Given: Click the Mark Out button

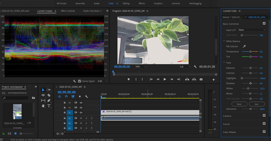Looking at the screenshot, I should pyautogui.click(x=142, y=79).
